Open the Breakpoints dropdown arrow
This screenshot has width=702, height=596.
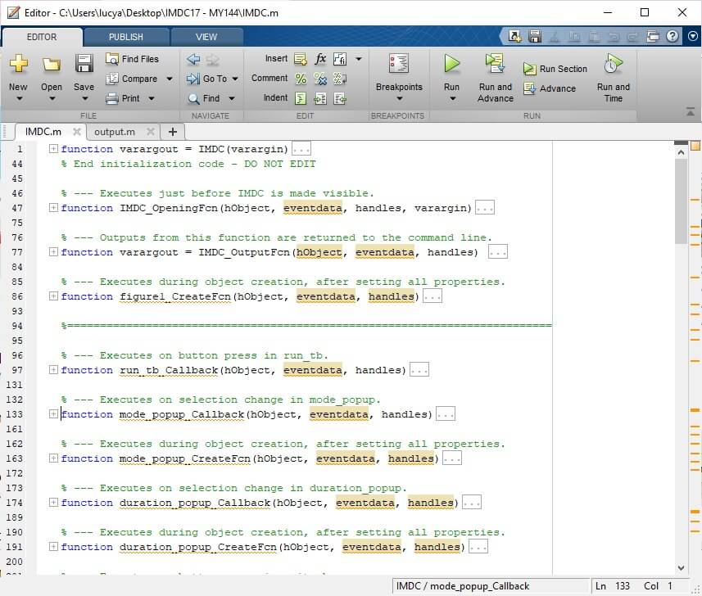click(400, 99)
